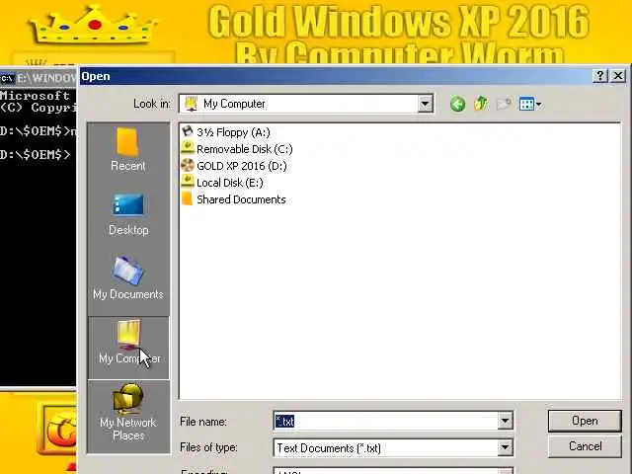Click the Open button
Viewport: 632px width, 474px height.
[585, 421]
